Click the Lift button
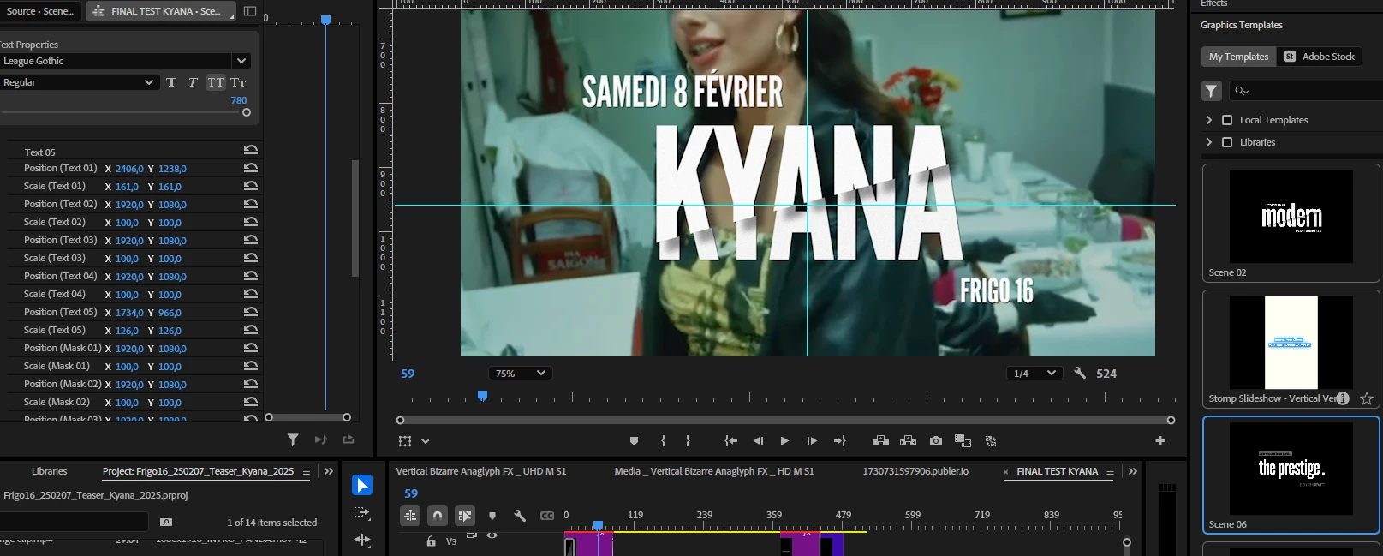 (880, 441)
